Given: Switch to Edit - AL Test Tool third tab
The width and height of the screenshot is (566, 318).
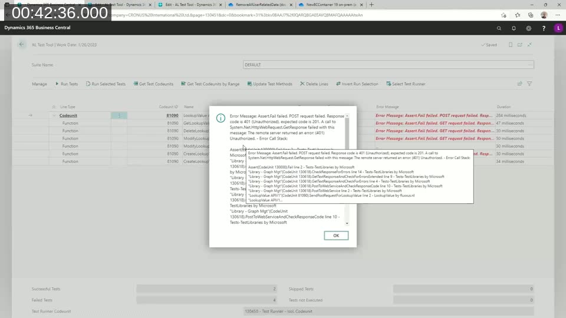Looking at the screenshot, I should pos(190,5).
